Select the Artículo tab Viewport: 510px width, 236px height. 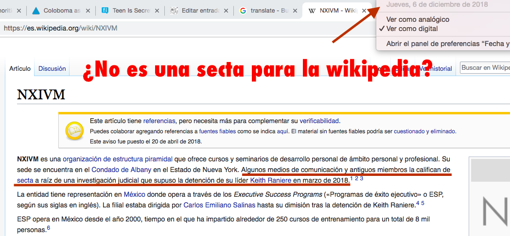click(20, 69)
